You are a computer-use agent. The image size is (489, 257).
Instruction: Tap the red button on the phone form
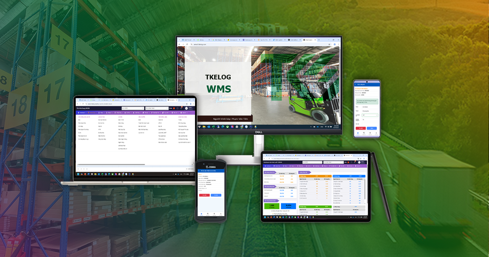tap(361, 128)
